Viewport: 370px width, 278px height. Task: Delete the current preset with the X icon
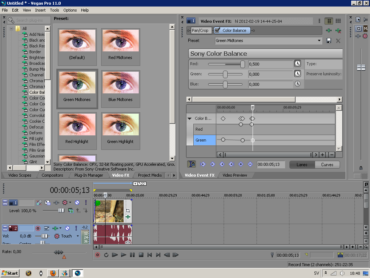(x=338, y=41)
